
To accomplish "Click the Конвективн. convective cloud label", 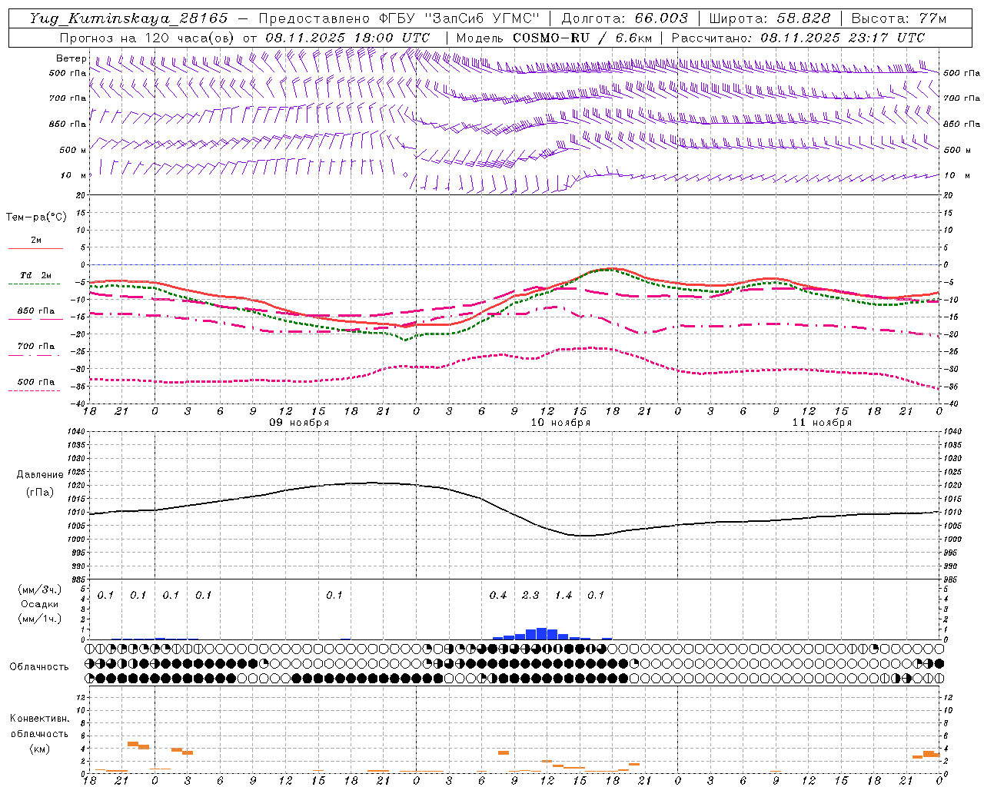I will pyautogui.click(x=39, y=719).
